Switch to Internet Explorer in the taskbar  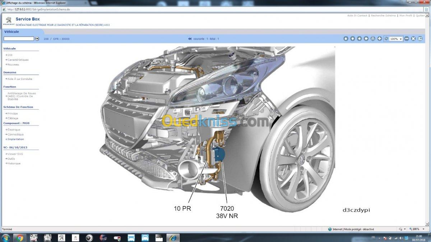[173, 238]
